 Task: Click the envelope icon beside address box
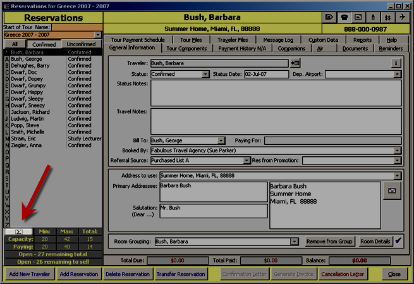[392, 190]
